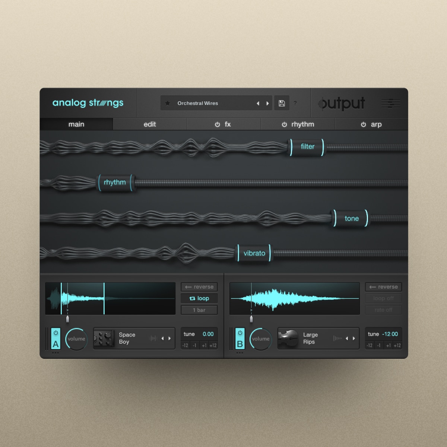Click the violin icon on Large Rips
The width and height of the screenshot is (447, 447).
point(288,338)
